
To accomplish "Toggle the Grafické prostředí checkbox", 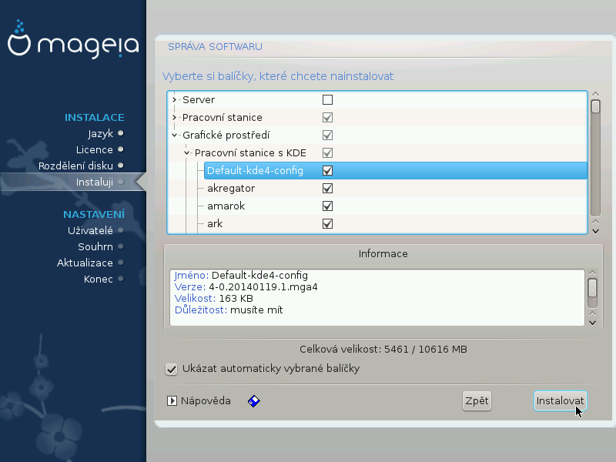I will coord(327,136).
